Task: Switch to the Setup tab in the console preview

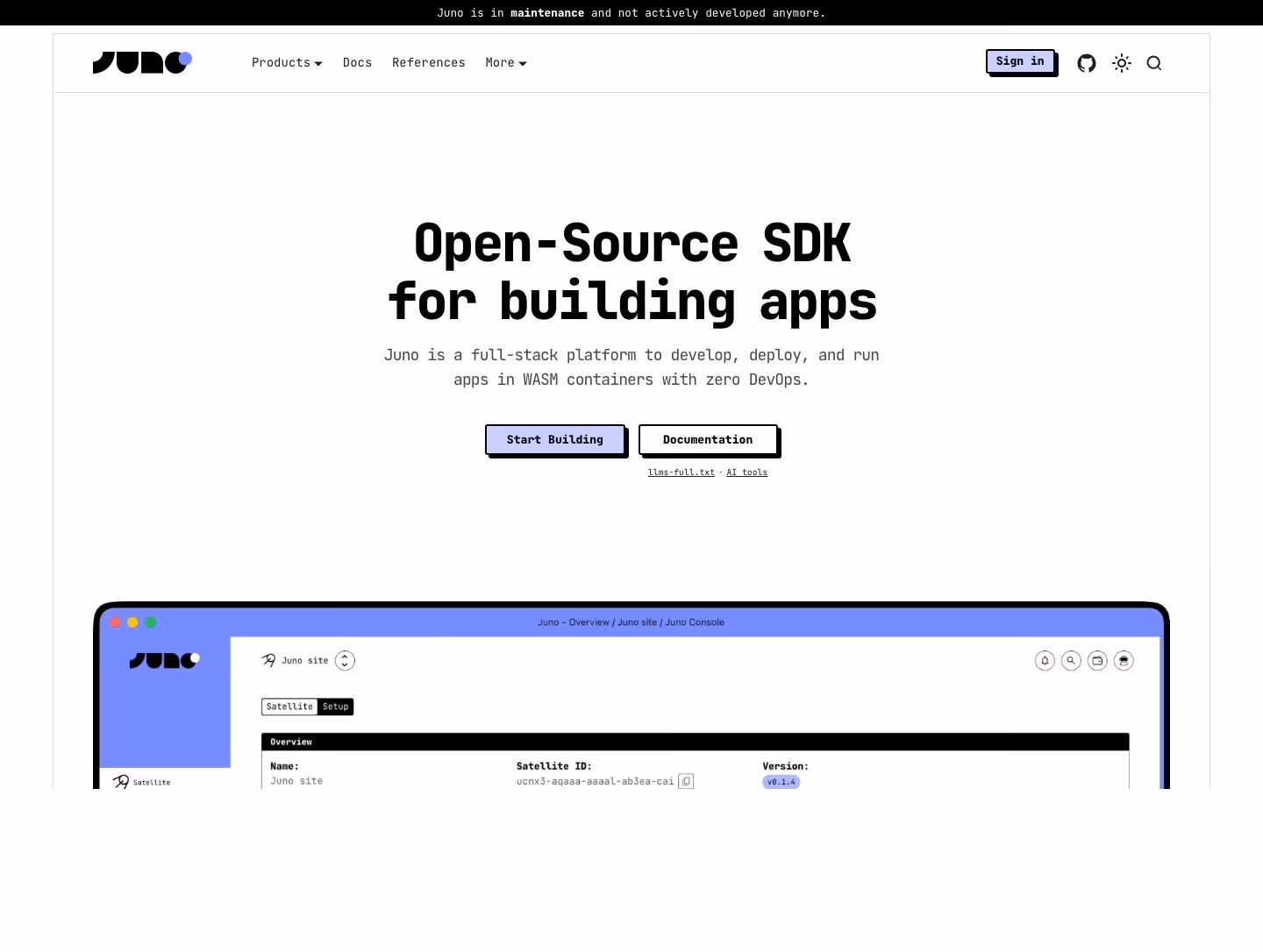Action: click(x=336, y=707)
